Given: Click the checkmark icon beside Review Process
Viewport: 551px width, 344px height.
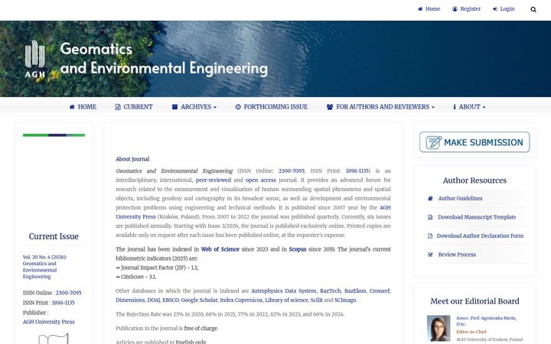Looking at the screenshot, I should tap(430, 255).
